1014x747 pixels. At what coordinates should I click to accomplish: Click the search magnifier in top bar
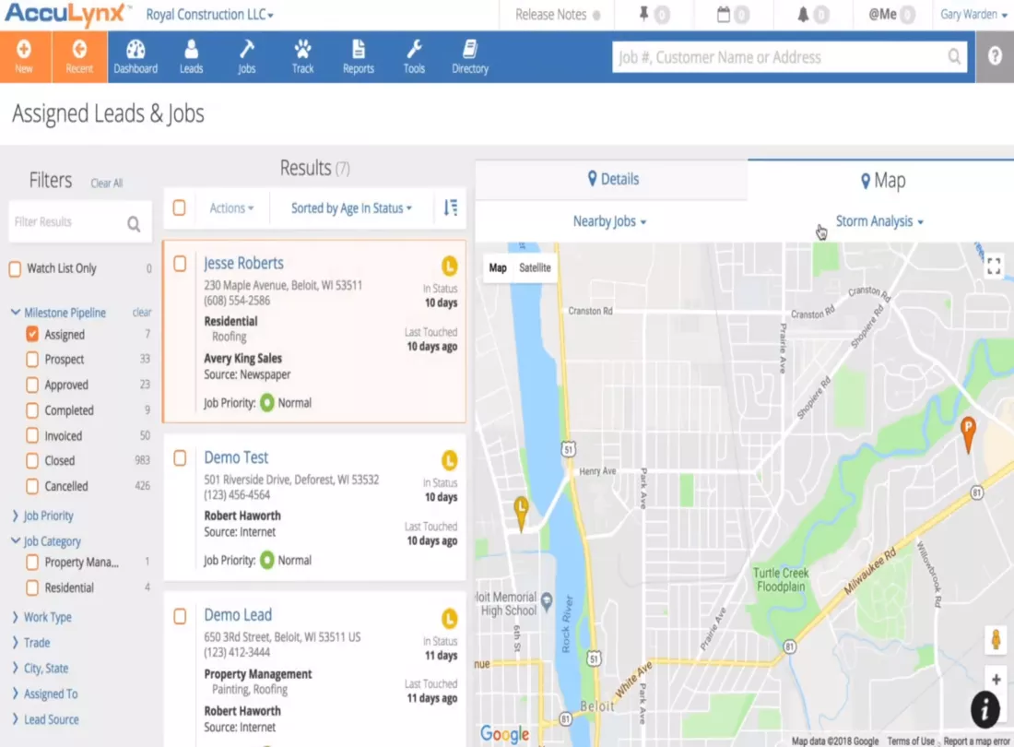click(x=954, y=57)
